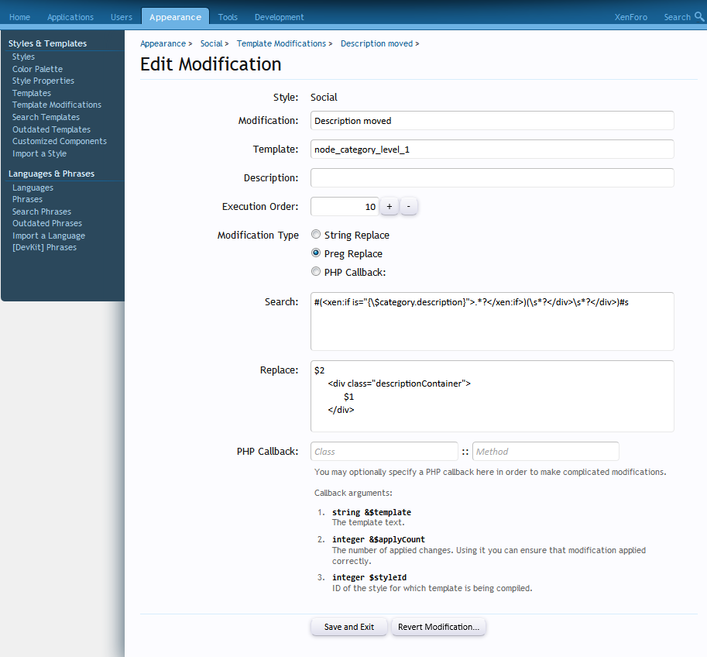Go to the Home tab

click(19, 17)
